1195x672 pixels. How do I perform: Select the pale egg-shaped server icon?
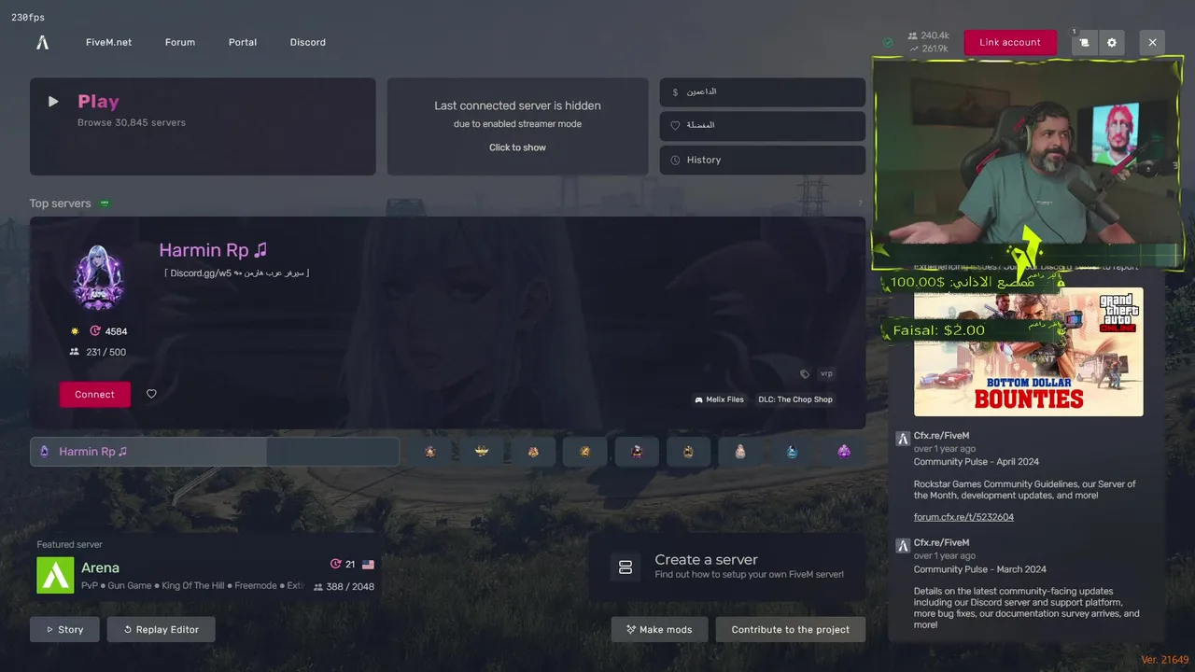740,452
